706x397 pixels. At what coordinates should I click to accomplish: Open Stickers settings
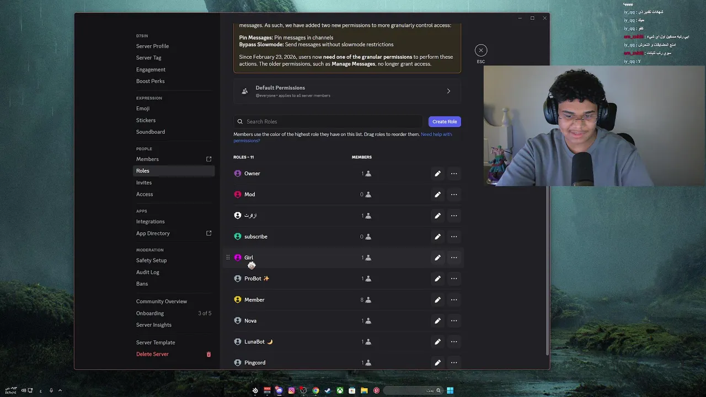point(146,120)
